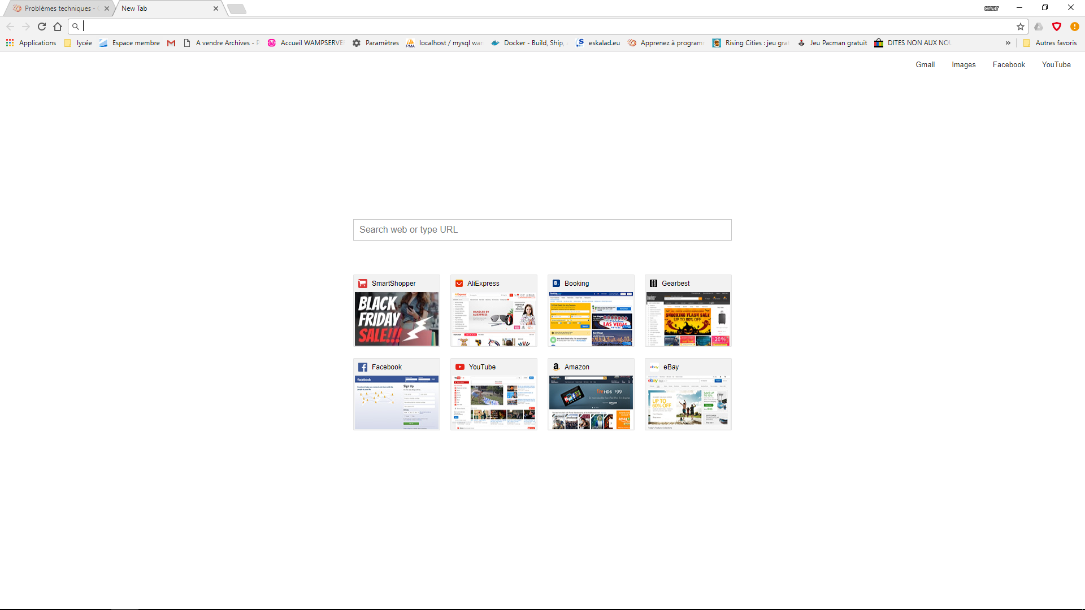The width and height of the screenshot is (1085, 610).
Task: Switch to the Problèmes techniques tab
Action: (x=57, y=8)
